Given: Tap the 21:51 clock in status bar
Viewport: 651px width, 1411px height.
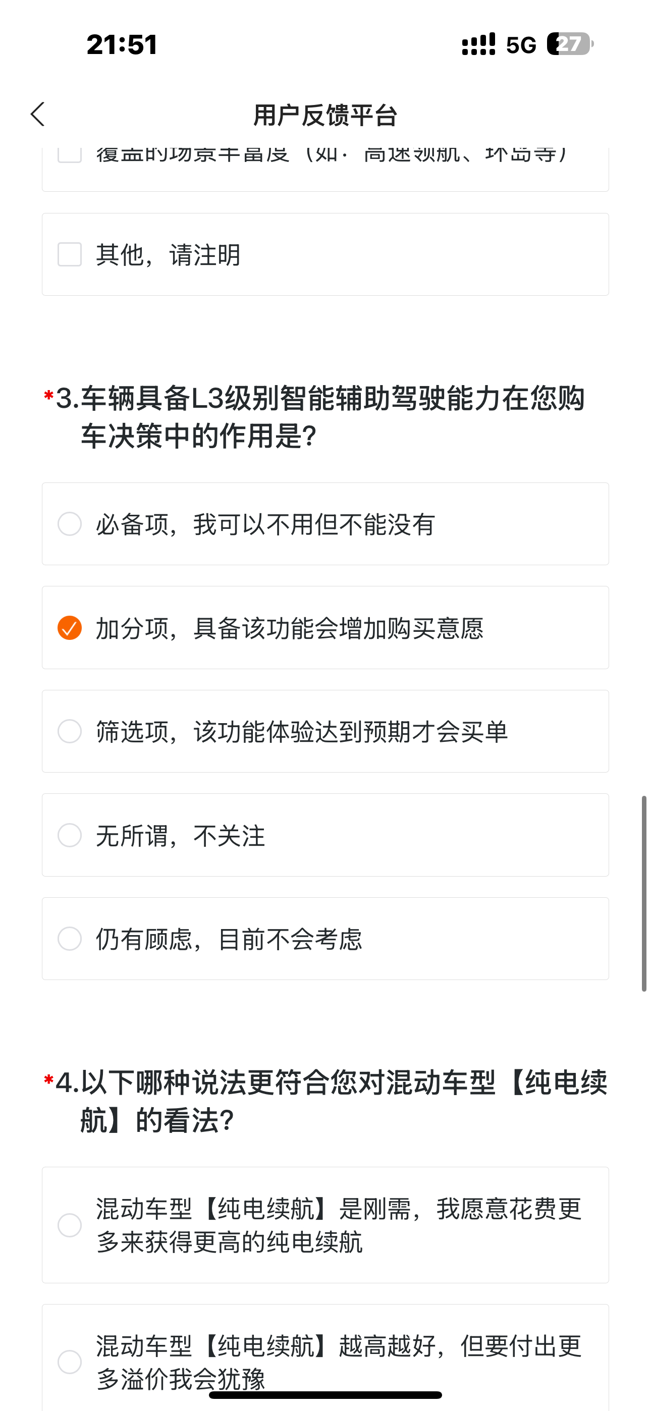Looking at the screenshot, I should click(x=122, y=44).
